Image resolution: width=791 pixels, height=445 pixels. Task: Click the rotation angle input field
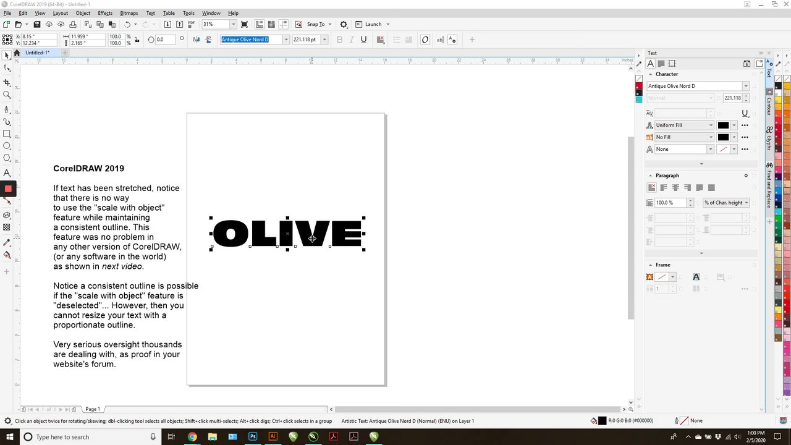[x=166, y=40]
